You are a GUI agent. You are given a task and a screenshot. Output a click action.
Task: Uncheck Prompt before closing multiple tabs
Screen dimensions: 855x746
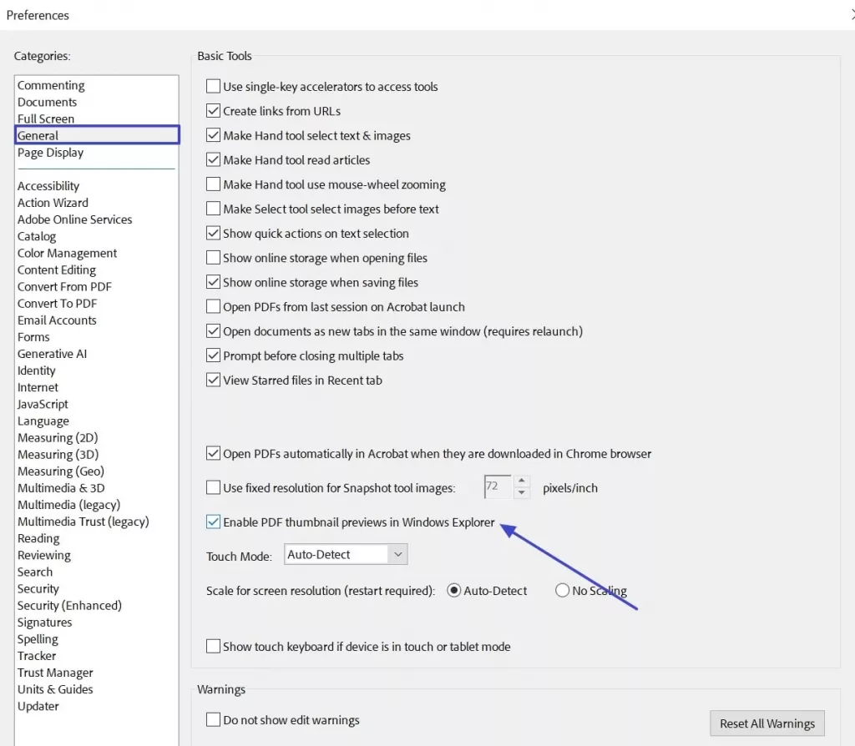pyautogui.click(x=213, y=355)
